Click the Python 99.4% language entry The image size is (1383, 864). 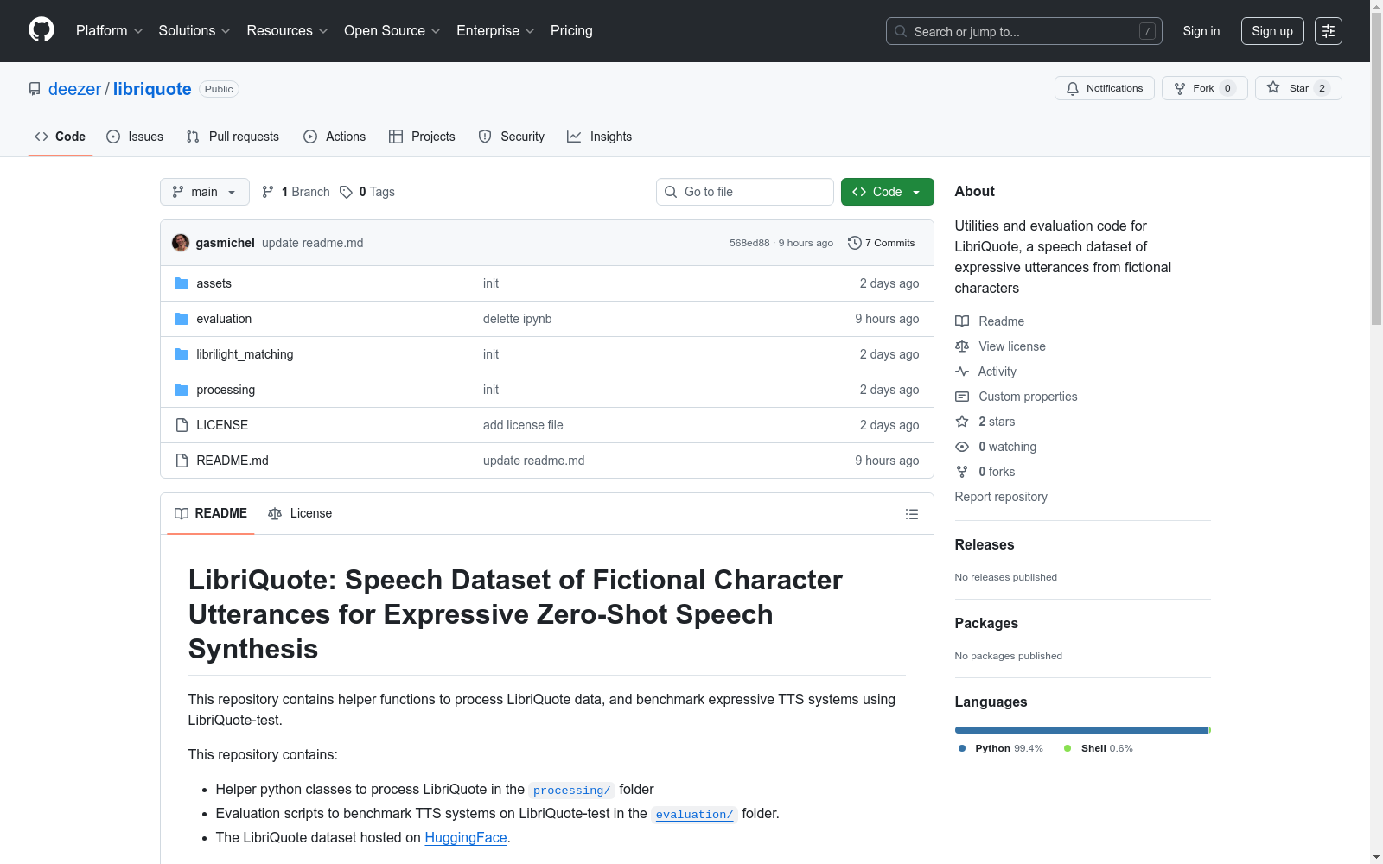[x=1000, y=748]
